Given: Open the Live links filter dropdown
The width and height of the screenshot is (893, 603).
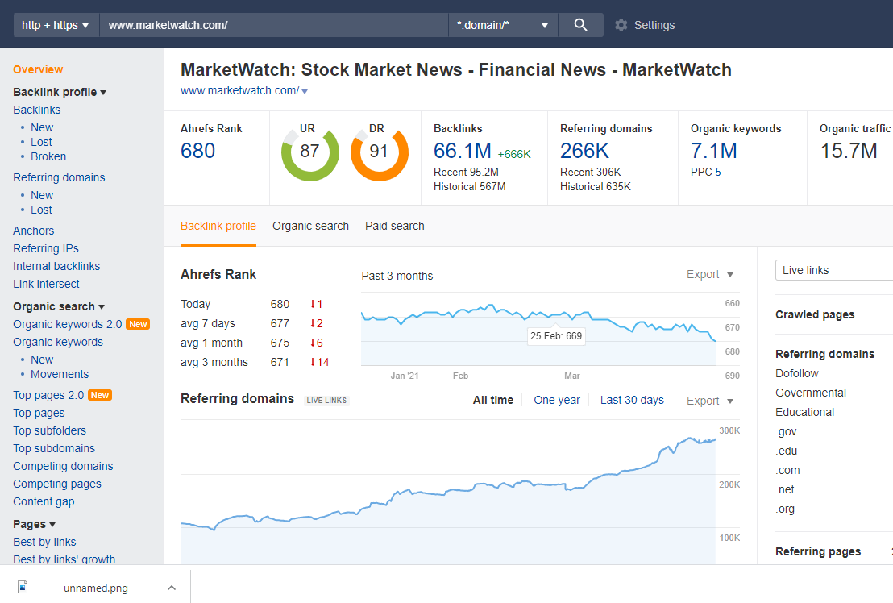Looking at the screenshot, I should coord(833,270).
